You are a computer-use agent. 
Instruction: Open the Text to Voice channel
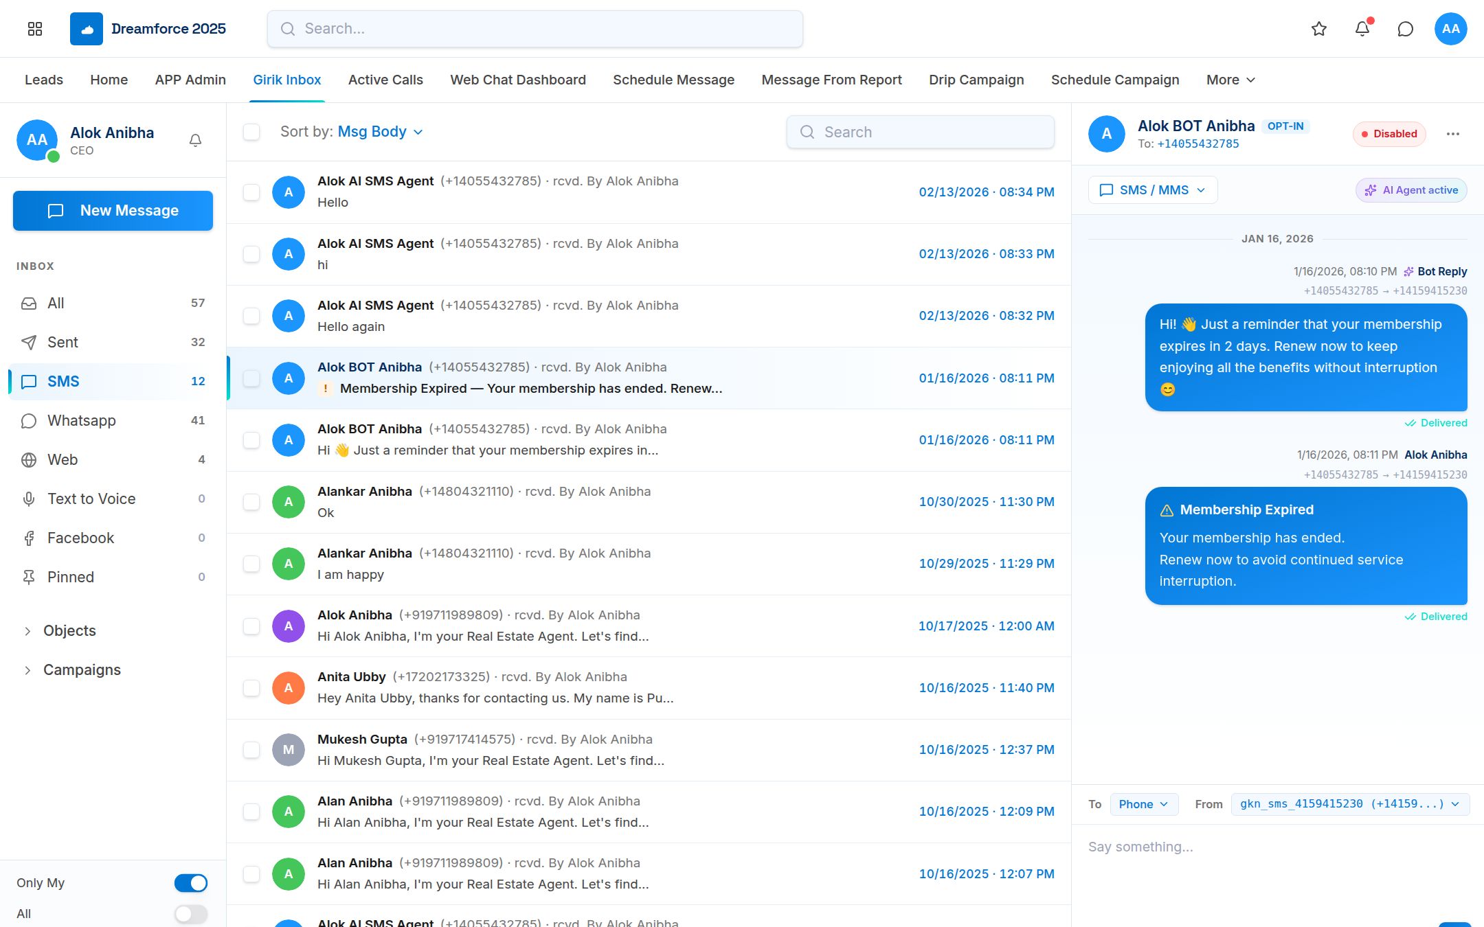click(x=113, y=499)
